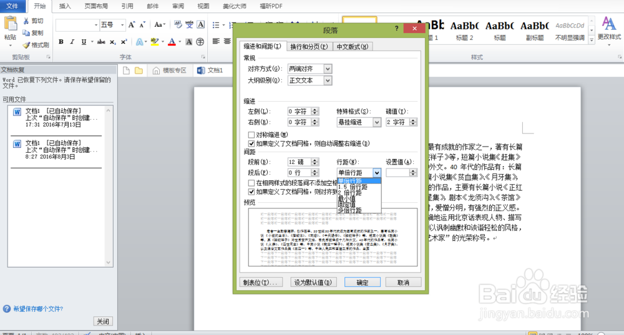Open the 插入 ribbon tab
The image size is (624, 335).
(65, 6)
